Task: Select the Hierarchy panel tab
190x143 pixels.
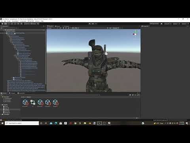Action: [4, 26]
